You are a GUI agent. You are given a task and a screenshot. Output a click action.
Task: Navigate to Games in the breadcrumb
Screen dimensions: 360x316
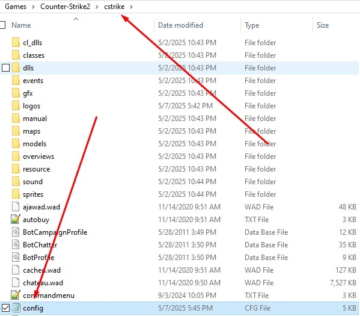point(16,7)
